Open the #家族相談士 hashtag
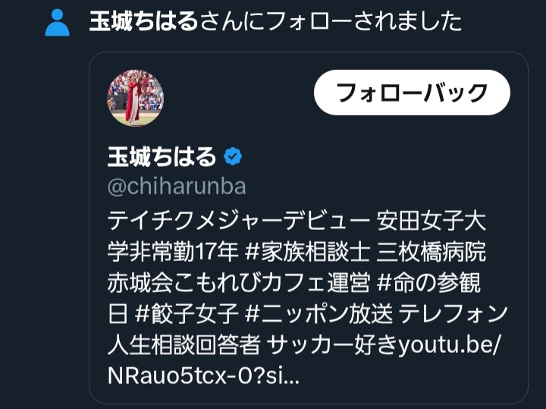This screenshot has height=409, width=546. click(x=307, y=251)
